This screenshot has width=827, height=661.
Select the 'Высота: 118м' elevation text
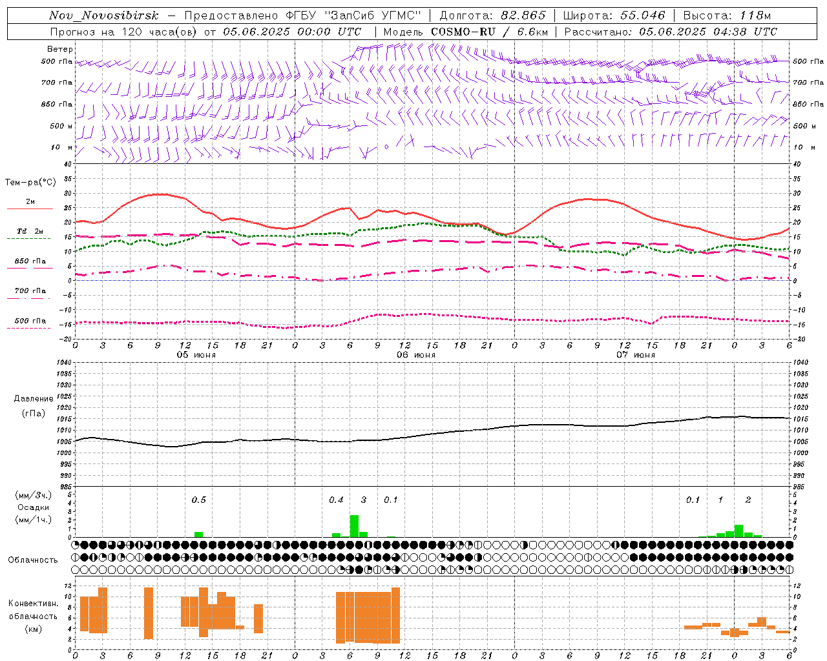726,15
